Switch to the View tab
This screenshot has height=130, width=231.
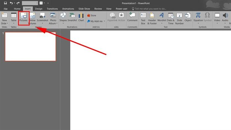click(x=109, y=9)
